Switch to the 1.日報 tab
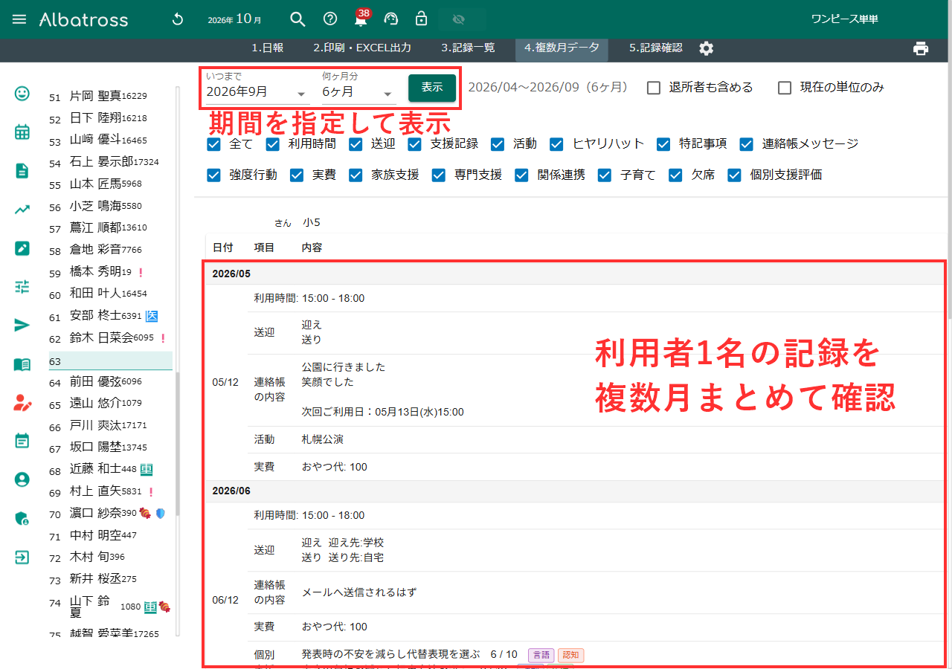The width and height of the screenshot is (952, 669). [267, 48]
